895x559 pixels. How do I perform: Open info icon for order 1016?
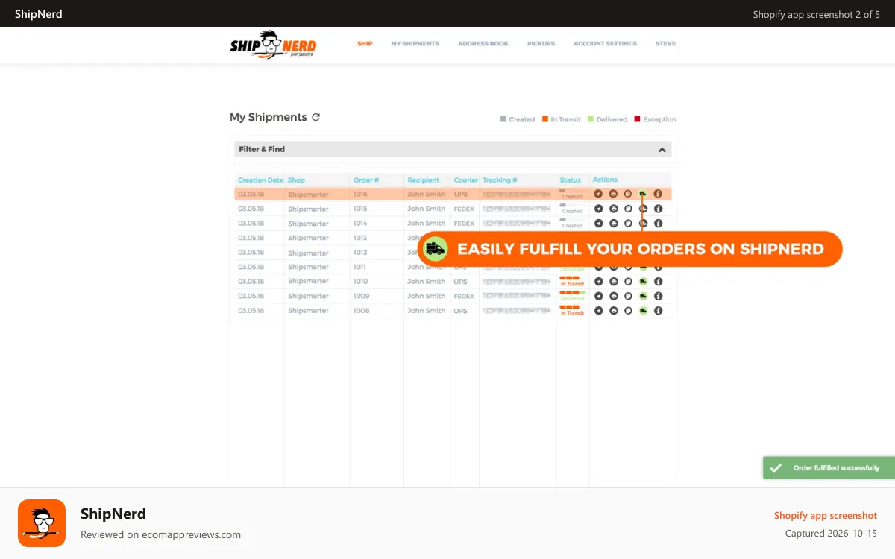tap(658, 194)
